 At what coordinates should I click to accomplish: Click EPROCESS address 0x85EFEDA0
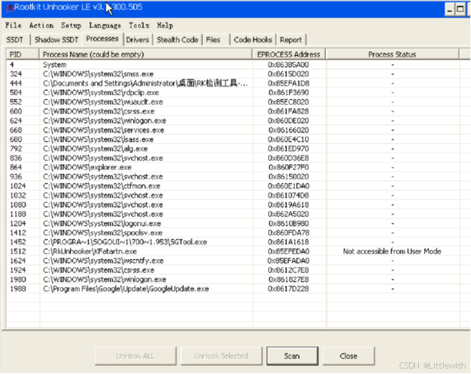(x=288, y=251)
